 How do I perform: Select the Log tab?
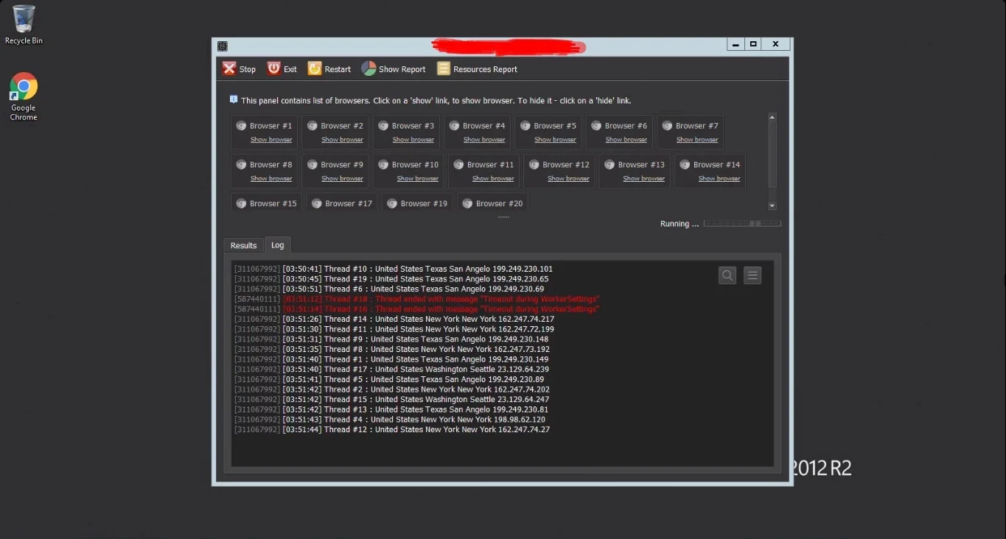[x=277, y=245]
